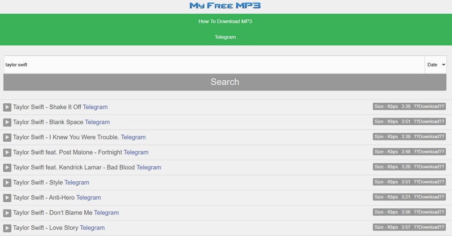Focus the search field containing taylor swift
The height and width of the screenshot is (236, 452).
point(214,64)
